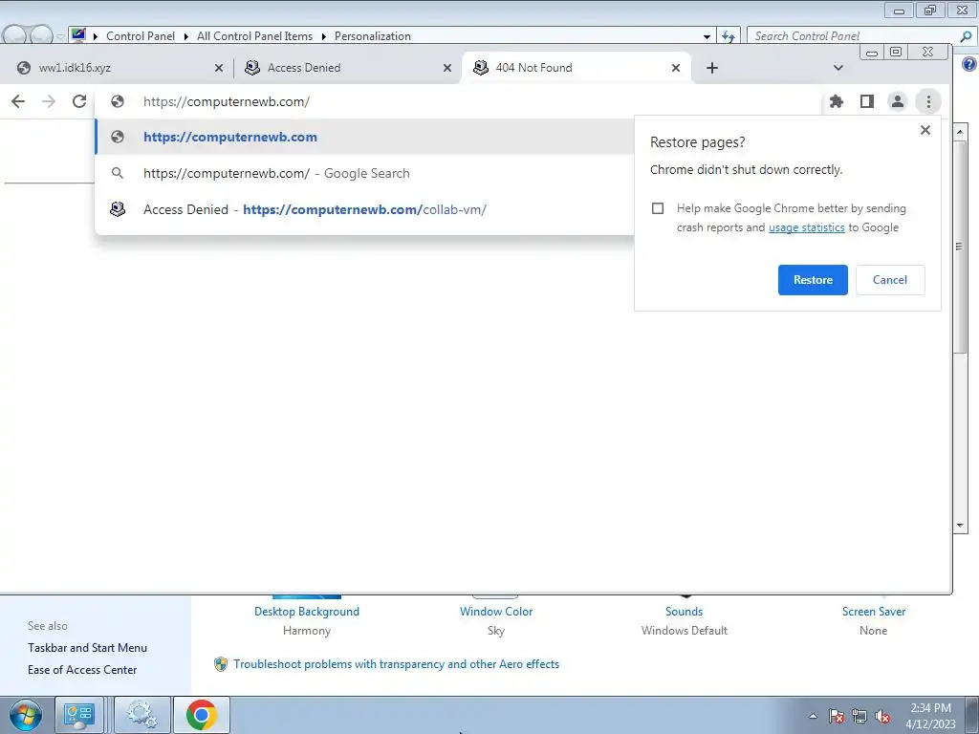Open a new Chrome tab
The height and width of the screenshot is (734, 979).
tap(711, 68)
